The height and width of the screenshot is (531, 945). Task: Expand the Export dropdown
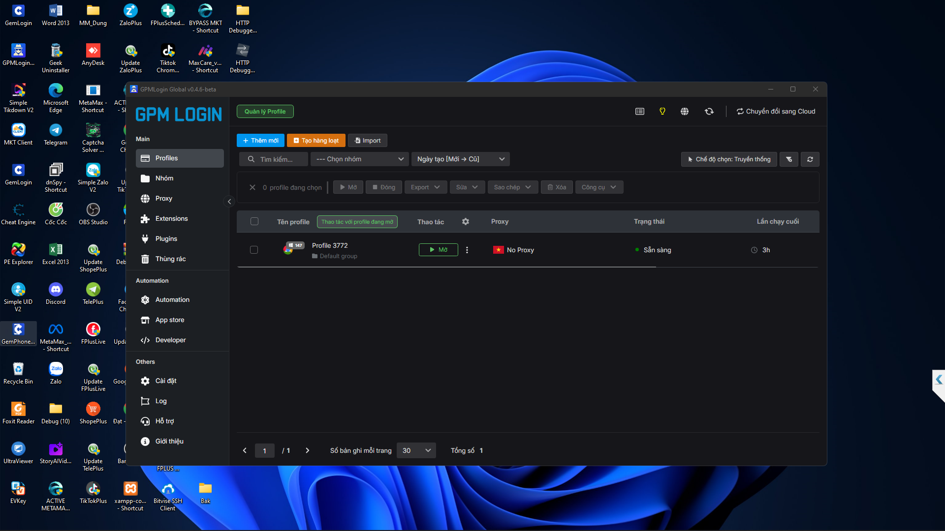click(426, 187)
